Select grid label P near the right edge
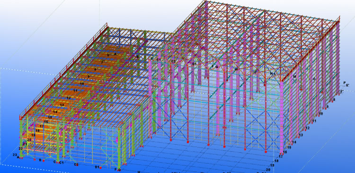 345,83
